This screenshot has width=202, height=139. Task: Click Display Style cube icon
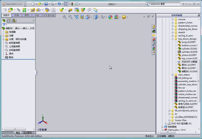(x=95, y=17)
